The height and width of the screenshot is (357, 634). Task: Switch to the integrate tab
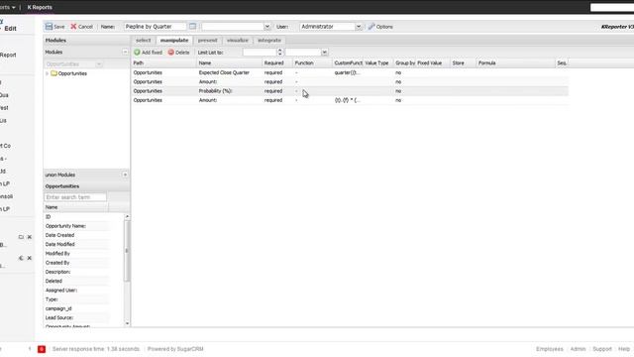click(269, 40)
